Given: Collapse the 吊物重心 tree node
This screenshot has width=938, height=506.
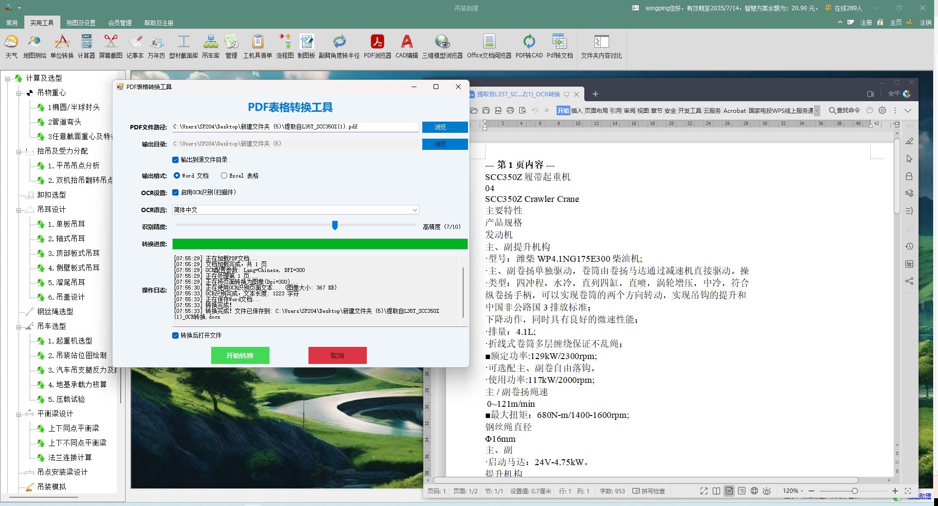Looking at the screenshot, I should tap(19, 93).
